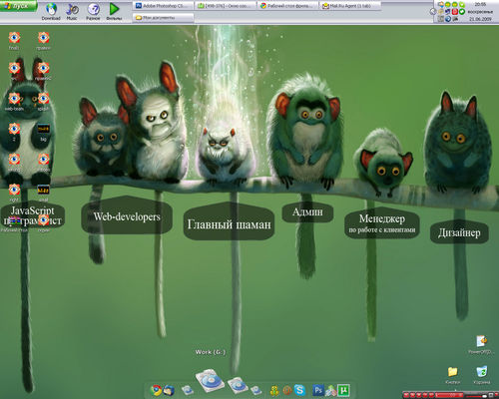
Task: Launch Skype from the dock
Action: 299,390
